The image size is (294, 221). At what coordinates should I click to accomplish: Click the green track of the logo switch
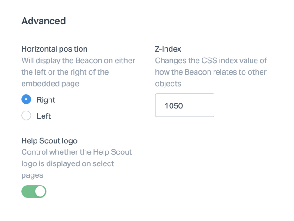(28, 191)
